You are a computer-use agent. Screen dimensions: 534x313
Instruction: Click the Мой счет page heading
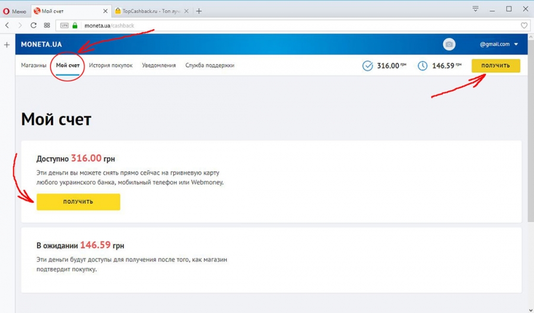coord(56,119)
